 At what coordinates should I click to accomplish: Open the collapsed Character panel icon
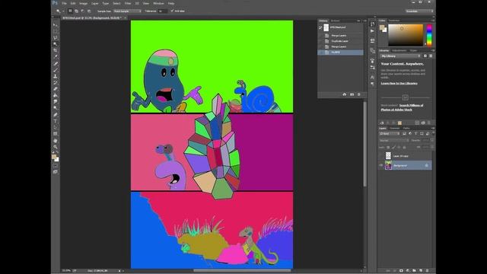tap(372, 77)
